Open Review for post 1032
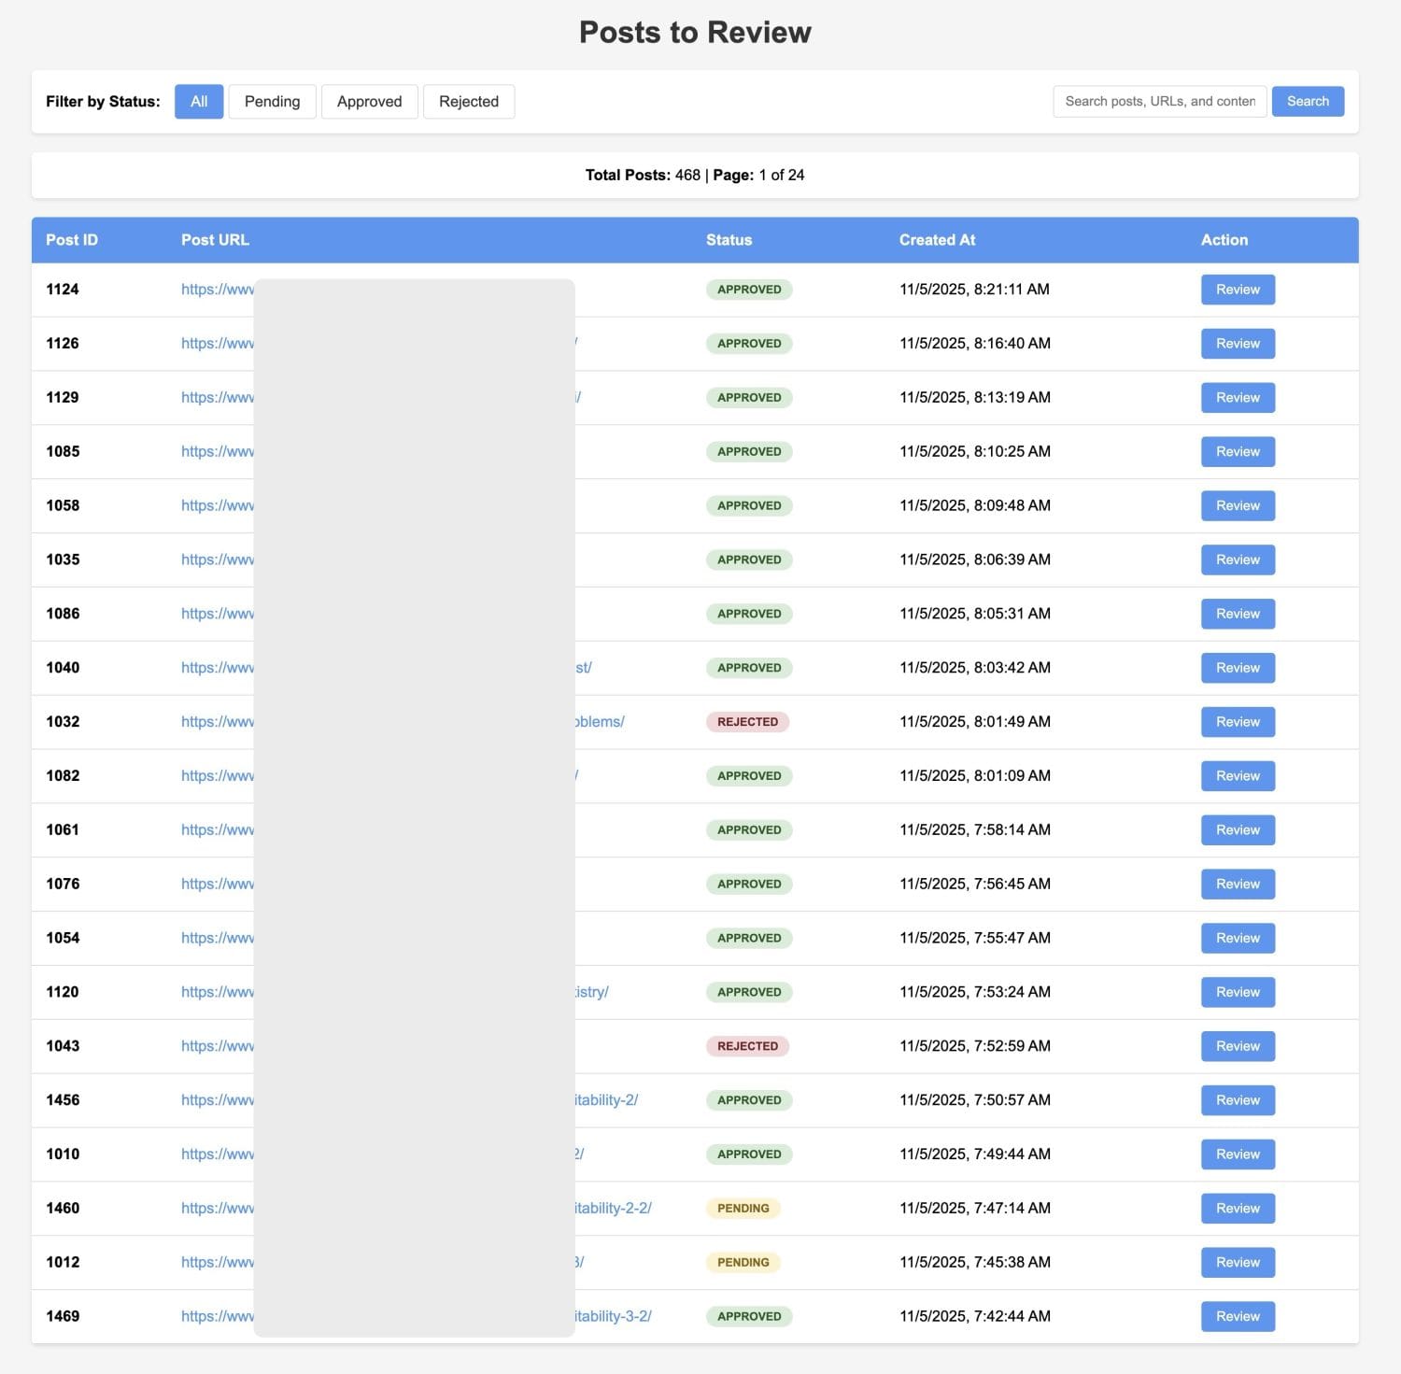This screenshot has height=1374, width=1401. coord(1237,722)
